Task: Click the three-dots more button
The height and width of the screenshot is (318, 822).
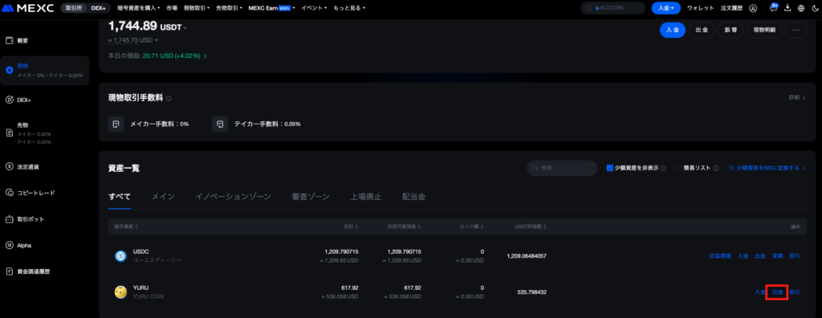Action: (796, 31)
